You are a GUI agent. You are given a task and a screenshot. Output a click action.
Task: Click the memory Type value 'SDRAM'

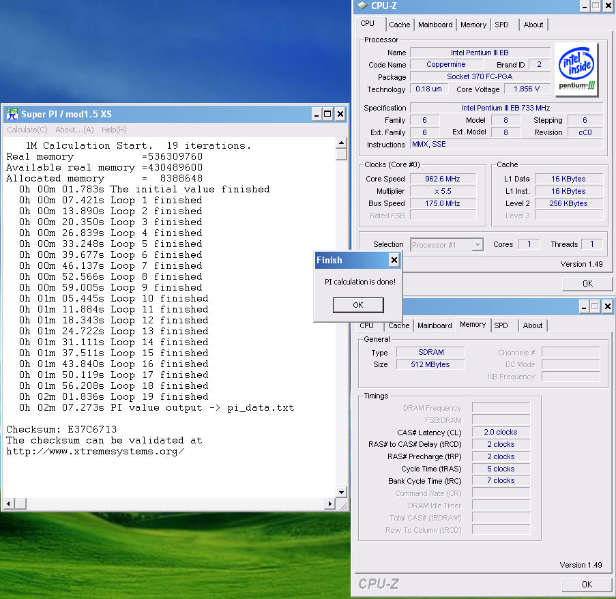click(x=430, y=352)
